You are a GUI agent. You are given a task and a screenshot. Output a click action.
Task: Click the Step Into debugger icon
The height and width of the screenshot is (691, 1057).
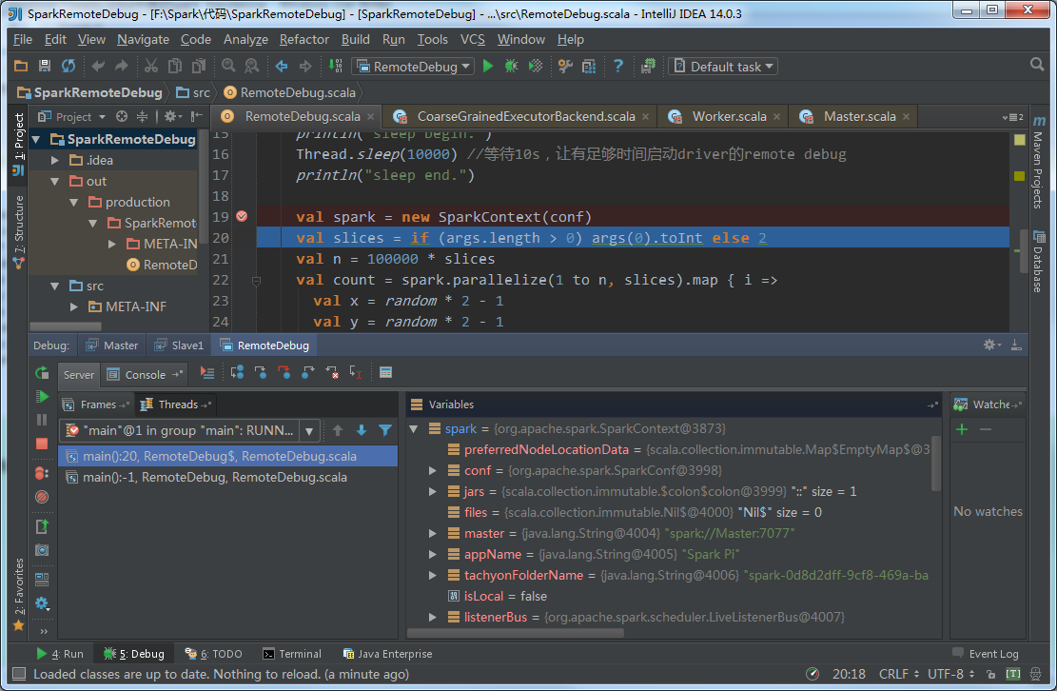pos(261,373)
